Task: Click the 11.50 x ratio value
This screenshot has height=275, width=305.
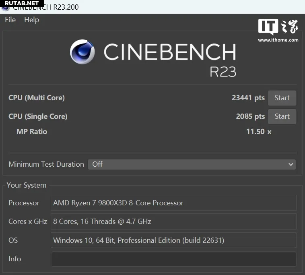Action: tap(259, 132)
